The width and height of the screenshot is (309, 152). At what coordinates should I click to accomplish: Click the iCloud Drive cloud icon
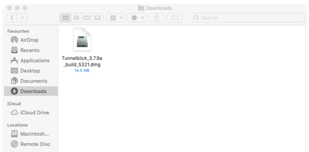[x=14, y=113]
